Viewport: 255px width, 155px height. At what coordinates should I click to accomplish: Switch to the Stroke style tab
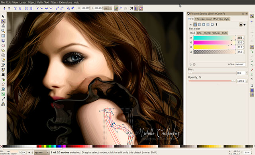[222, 19]
